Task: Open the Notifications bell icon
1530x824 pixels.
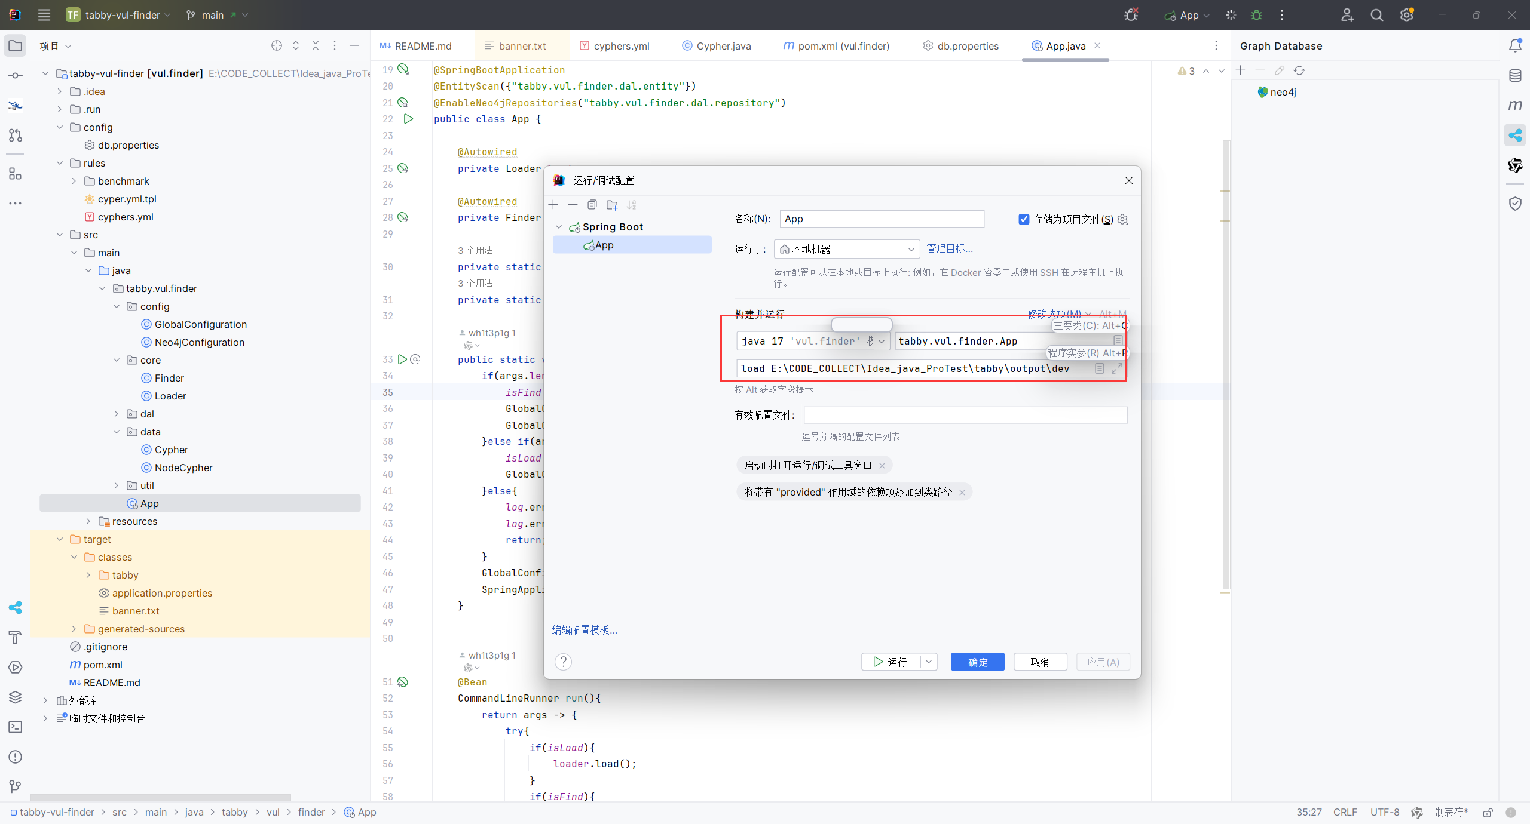Action: [1515, 46]
